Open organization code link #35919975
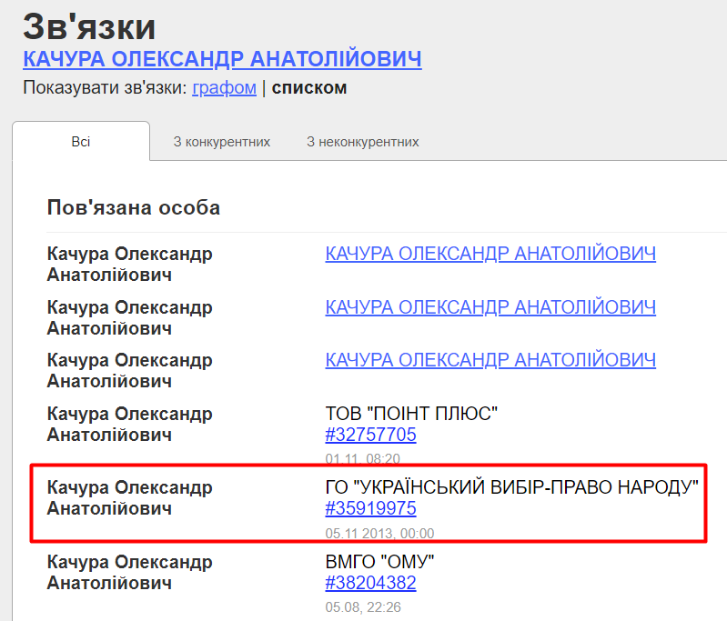 370,508
